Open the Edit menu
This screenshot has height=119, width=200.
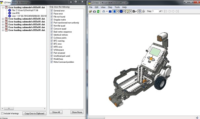(96, 7)
